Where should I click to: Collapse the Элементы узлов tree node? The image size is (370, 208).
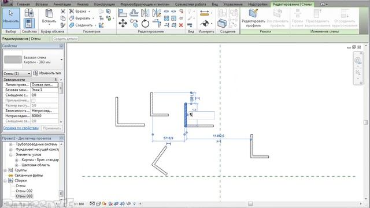tap(10, 155)
